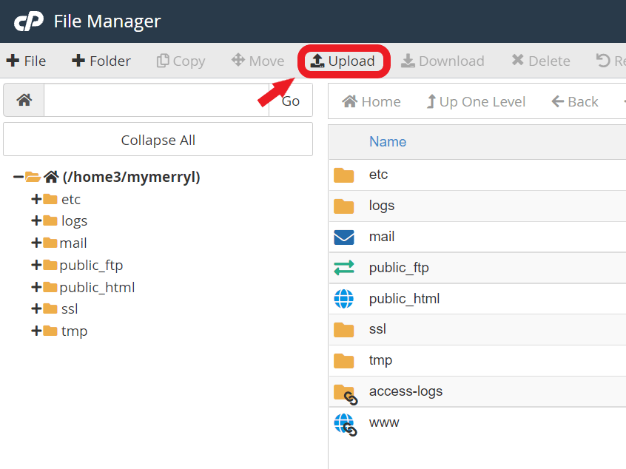Select the mail row name in file list
Image resolution: width=626 pixels, height=469 pixels.
(382, 236)
